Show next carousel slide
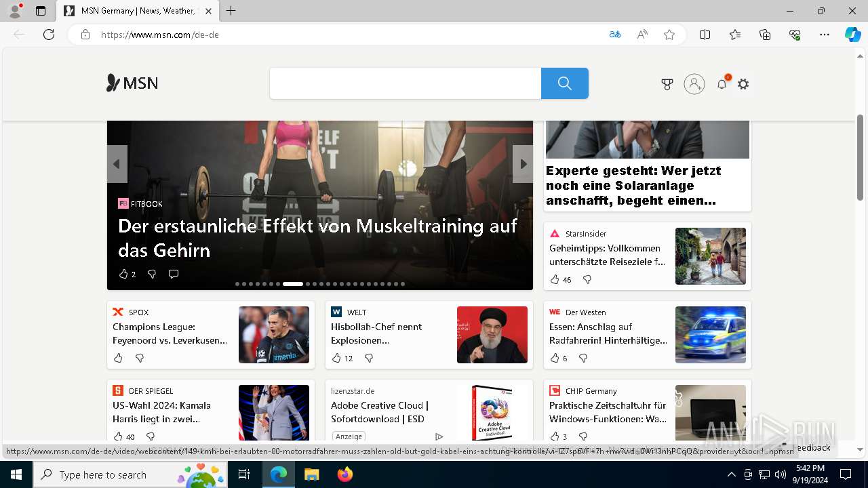Viewport: 868px width, 488px height. point(523,164)
